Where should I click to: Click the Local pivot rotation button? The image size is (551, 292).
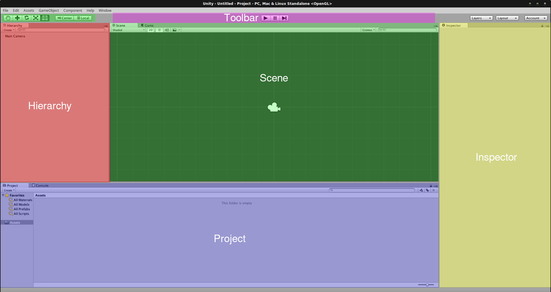coord(83,18)
